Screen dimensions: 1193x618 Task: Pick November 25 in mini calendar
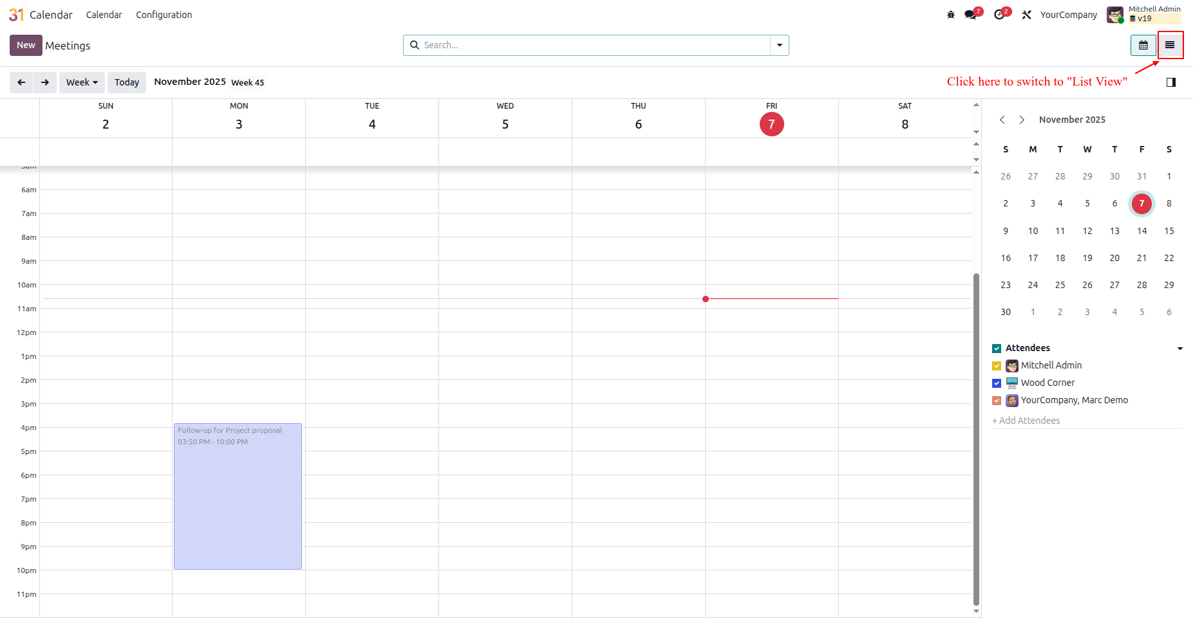click(1060, 285)
